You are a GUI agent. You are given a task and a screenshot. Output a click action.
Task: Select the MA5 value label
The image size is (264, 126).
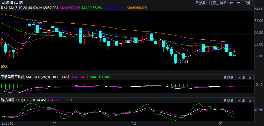49,8
